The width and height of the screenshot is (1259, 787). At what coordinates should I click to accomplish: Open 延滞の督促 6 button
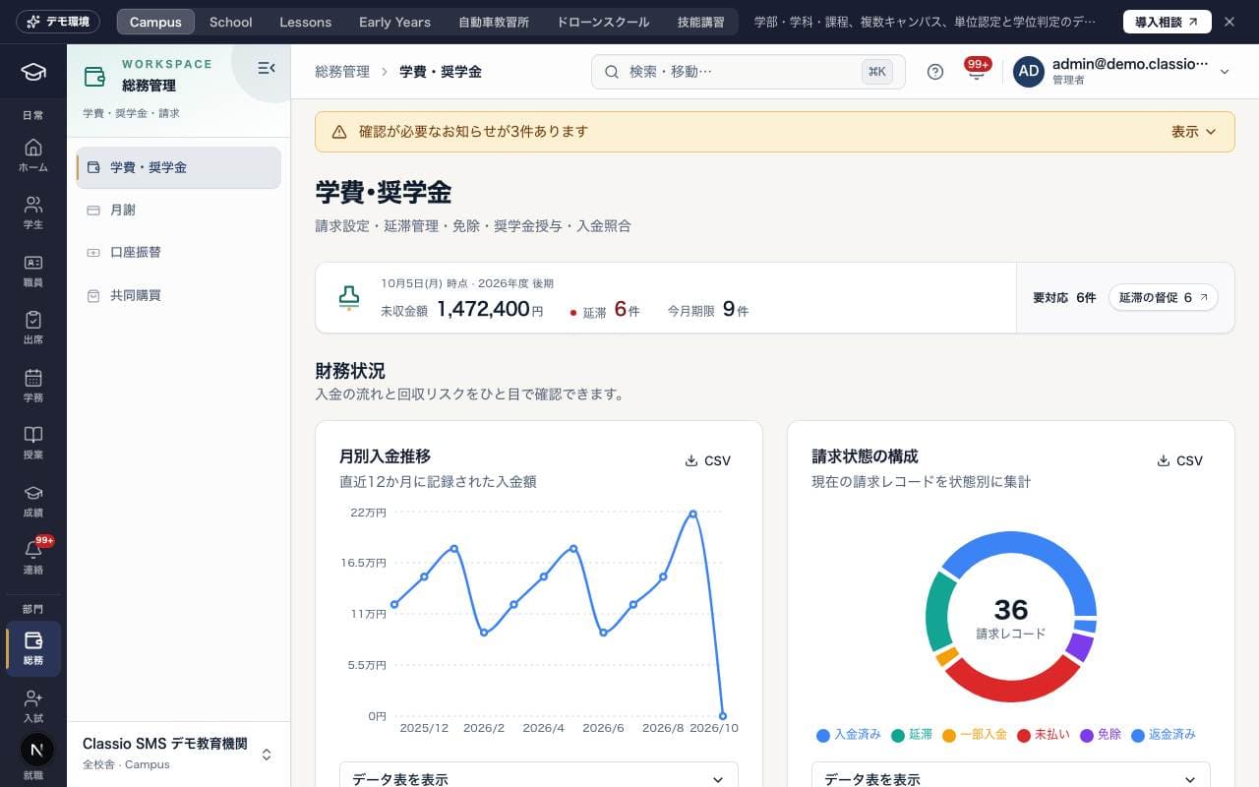[1164, 297]
